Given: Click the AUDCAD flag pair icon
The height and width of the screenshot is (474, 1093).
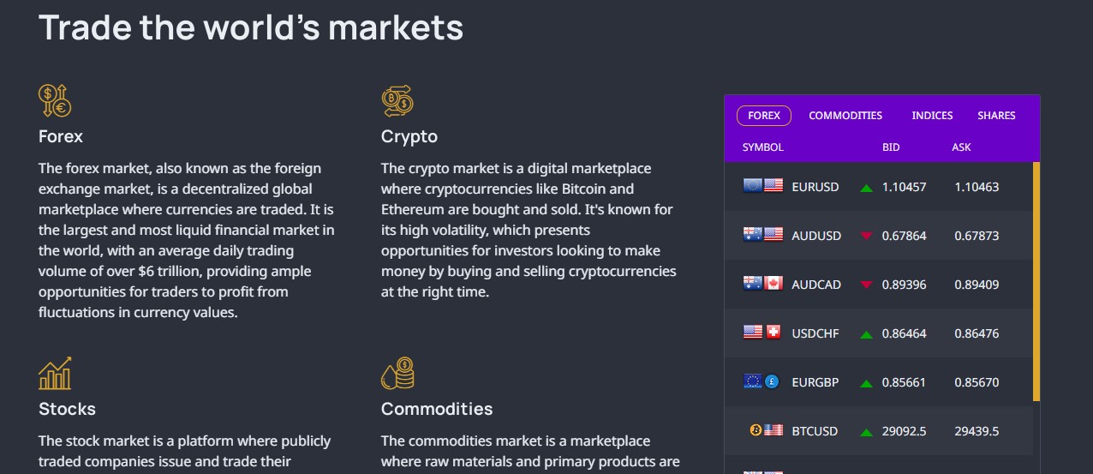Looking at the screenshot, I should 763,284.
